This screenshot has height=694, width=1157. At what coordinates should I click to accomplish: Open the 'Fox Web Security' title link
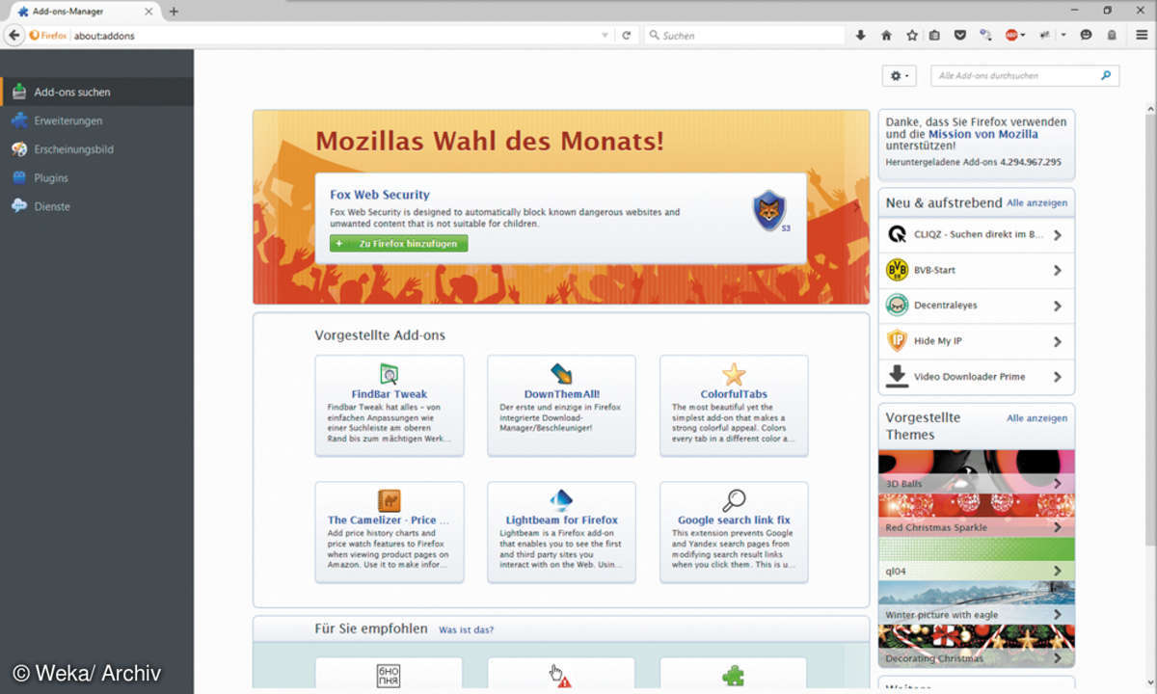pos(380,195)
